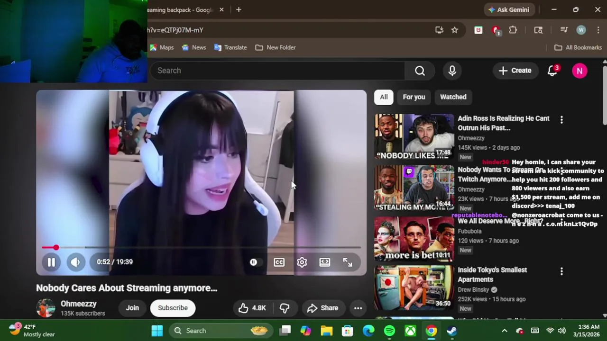This screenshot has width=607, height=341.
Task: Open the Chrome profile avatar W
Action: (581, 30)
